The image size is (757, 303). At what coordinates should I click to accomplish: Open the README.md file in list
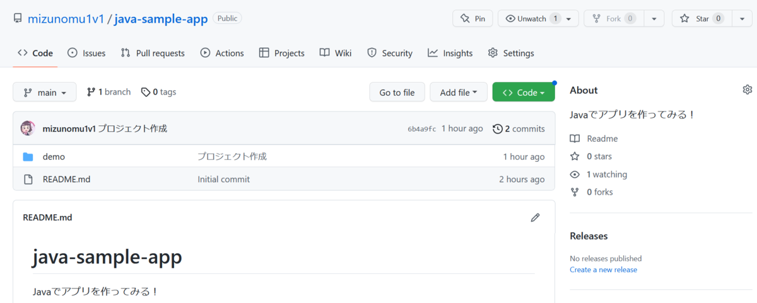point(66,179)
